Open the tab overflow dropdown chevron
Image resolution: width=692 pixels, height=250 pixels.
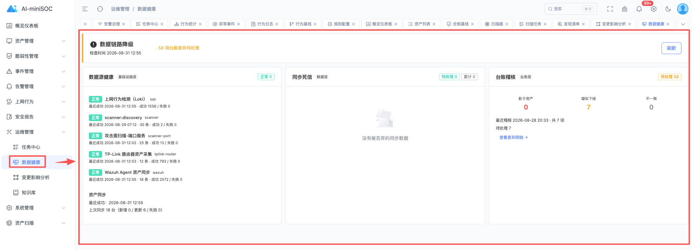pyautogui.click(x=683, y=24)
